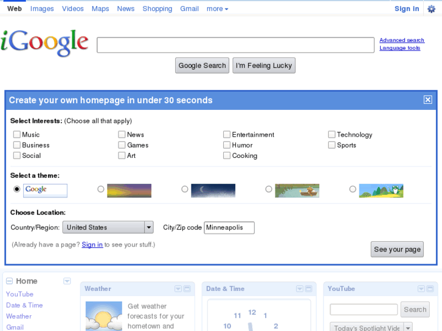Select the Home tab in sidebar
Viewport: 442px width, 331px height.
click(27, 281)
